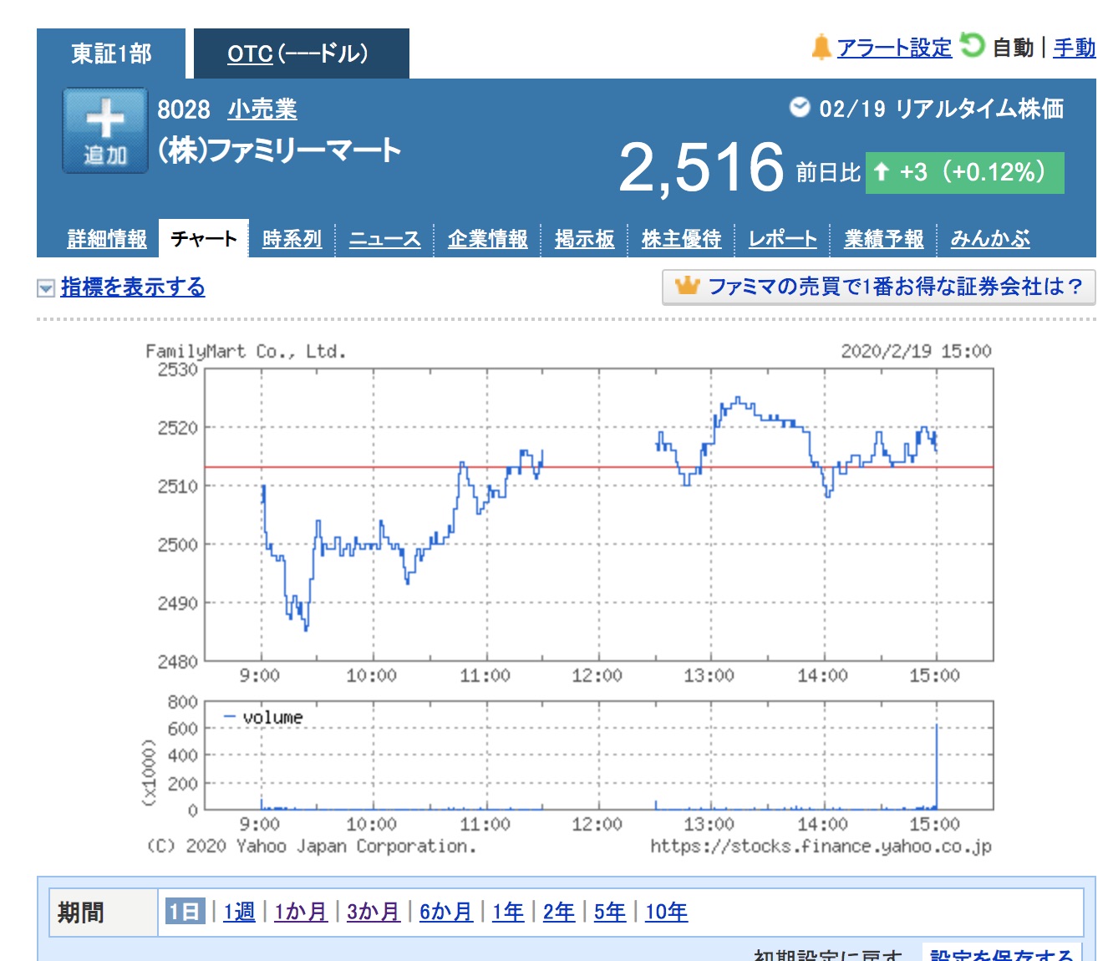Viewport: 1108px width, 961px height.
Task: Click the 前日比 label
Action: (x=828, y=173)
